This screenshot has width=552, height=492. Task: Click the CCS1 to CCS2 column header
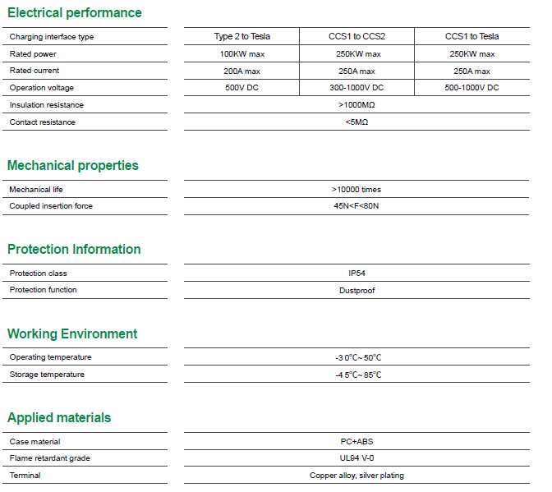(356, 37)
